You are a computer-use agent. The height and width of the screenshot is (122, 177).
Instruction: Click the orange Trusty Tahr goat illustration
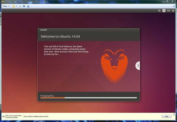coord(114,66)
